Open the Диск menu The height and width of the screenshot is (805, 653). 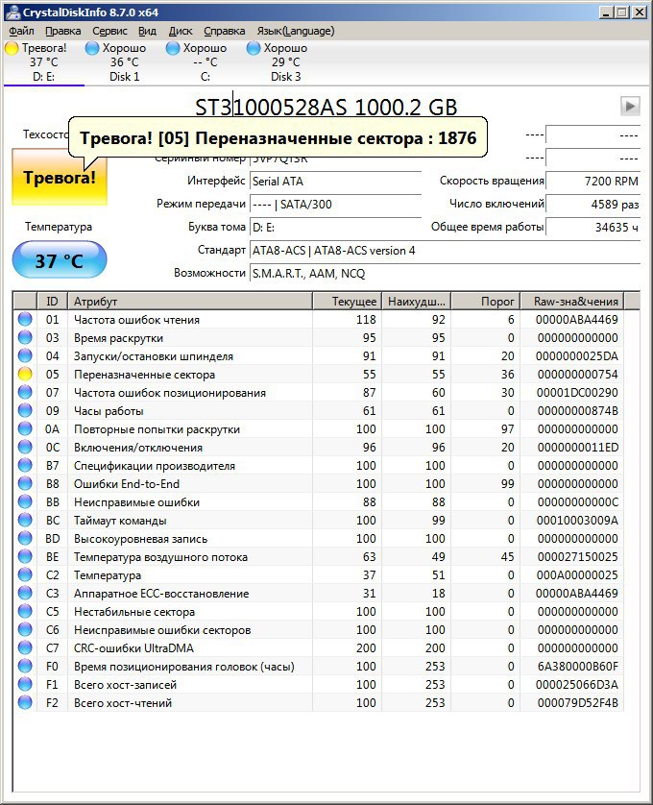[x=181, y=31]
